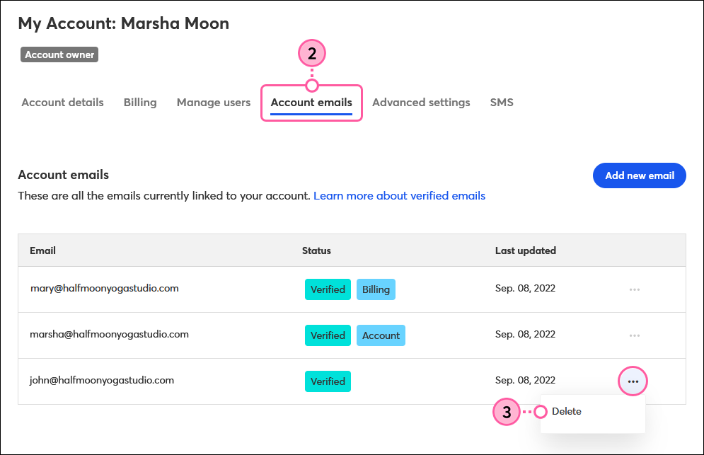Open the options menu for marsha@halfmoonyogastudio.com
Viewport: 704px width, 455px height.
tap(634, 335)
